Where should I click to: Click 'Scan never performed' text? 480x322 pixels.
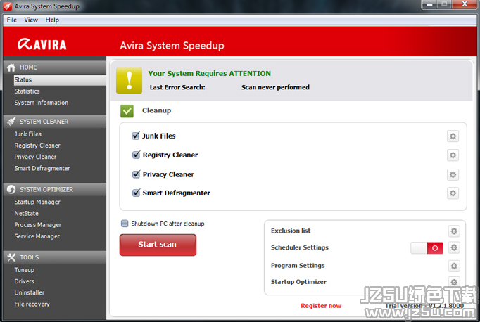pos(275,87)
